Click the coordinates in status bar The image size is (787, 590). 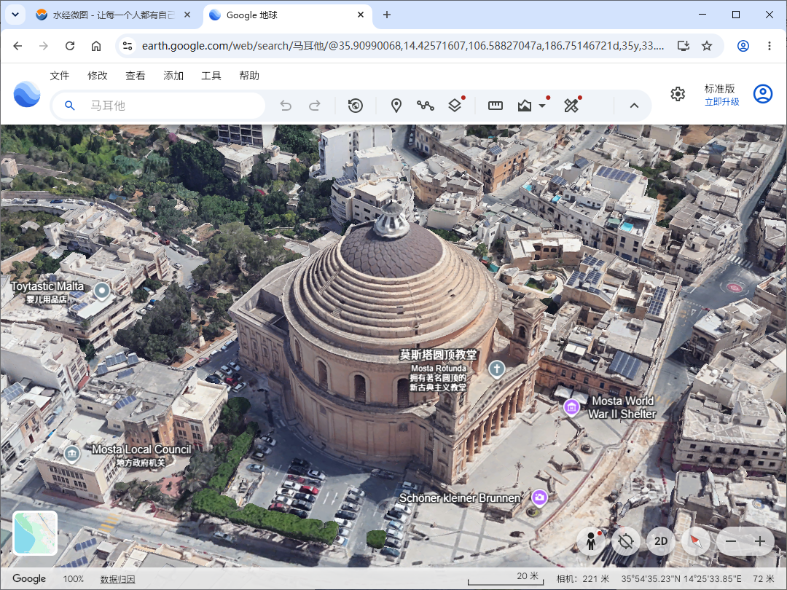coord(681,579)
